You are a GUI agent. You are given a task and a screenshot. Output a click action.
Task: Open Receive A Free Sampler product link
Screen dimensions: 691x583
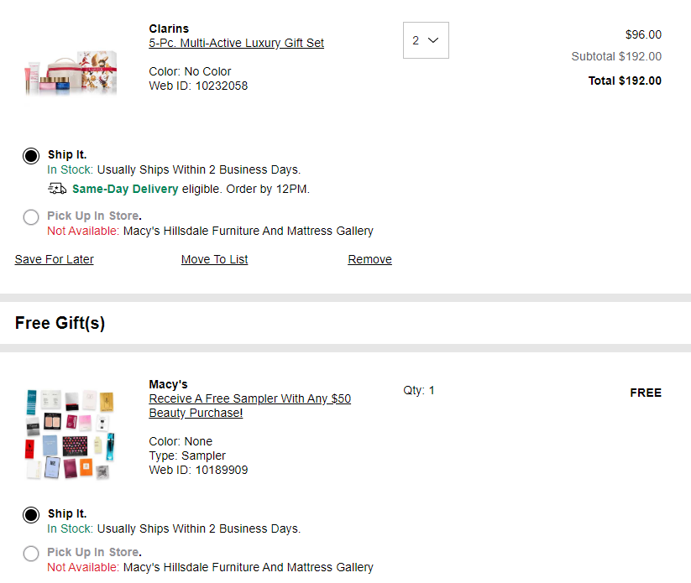250,405
